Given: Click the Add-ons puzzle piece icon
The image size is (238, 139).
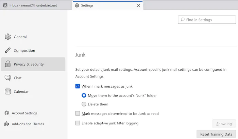Looking at the screenshot, I should click(x=6, y=124).
